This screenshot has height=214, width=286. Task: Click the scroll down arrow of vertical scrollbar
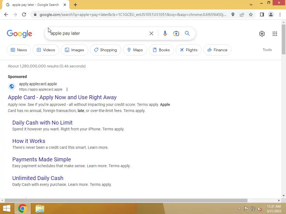pyautogui.click(x=283, y=196)
